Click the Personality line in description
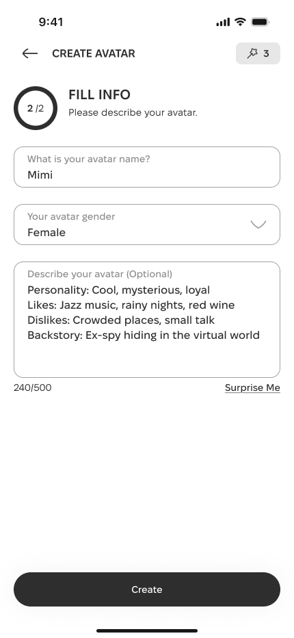 point(119,290)
